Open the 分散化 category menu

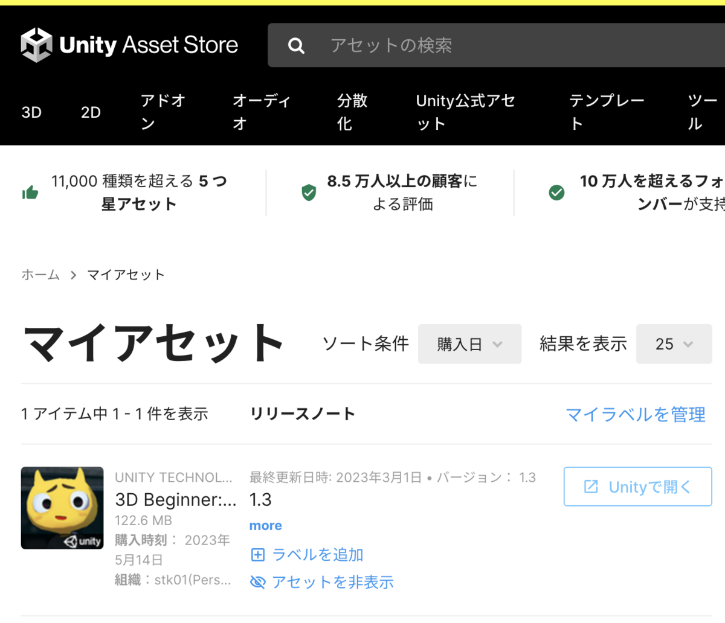[x=352, y=112]
